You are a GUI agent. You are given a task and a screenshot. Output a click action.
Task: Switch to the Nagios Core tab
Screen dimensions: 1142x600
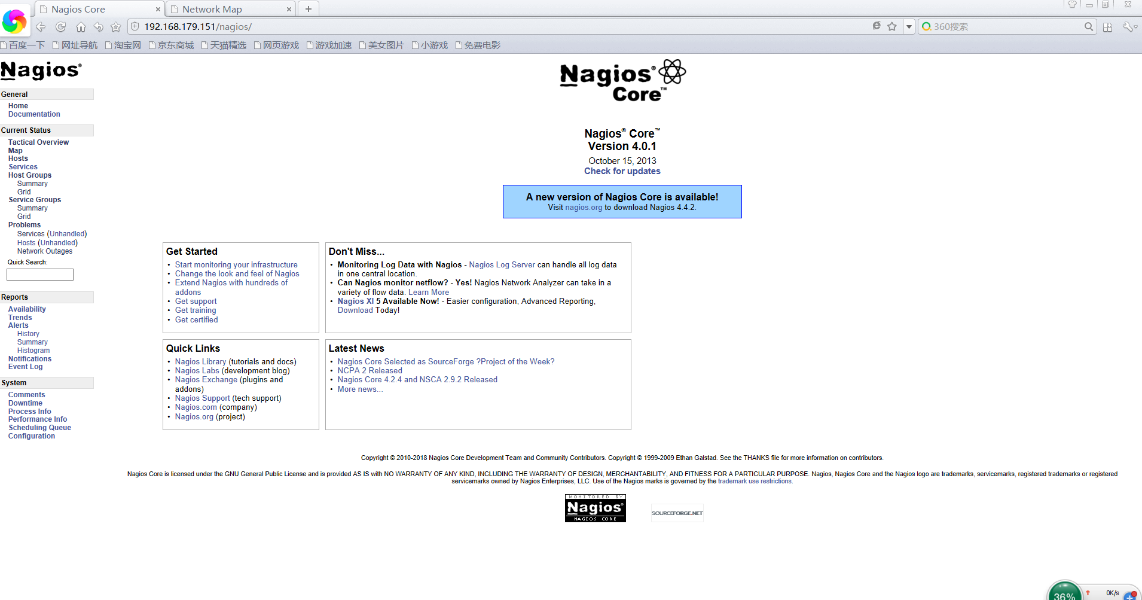[99, 9]
